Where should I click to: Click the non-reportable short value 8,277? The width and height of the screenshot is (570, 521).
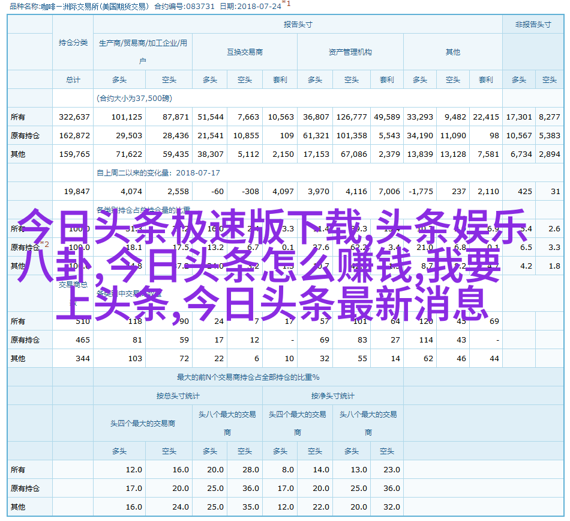coord(549,117)
